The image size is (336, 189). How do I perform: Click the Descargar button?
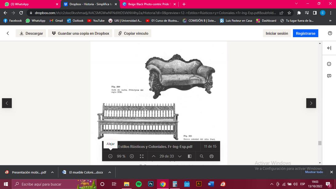pos(31,33)
